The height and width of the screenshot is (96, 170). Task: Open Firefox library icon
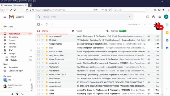155,10
